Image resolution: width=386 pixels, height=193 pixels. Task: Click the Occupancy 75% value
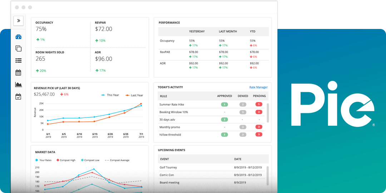tap(41, 29)
